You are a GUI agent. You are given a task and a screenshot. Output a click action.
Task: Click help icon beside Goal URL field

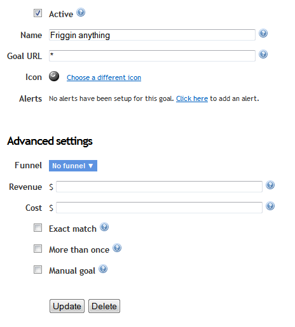point(263,54)
